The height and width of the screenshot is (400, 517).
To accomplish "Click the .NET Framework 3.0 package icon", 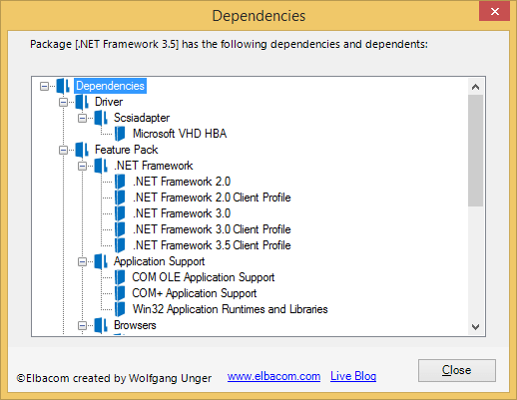I will coord(120,213).
